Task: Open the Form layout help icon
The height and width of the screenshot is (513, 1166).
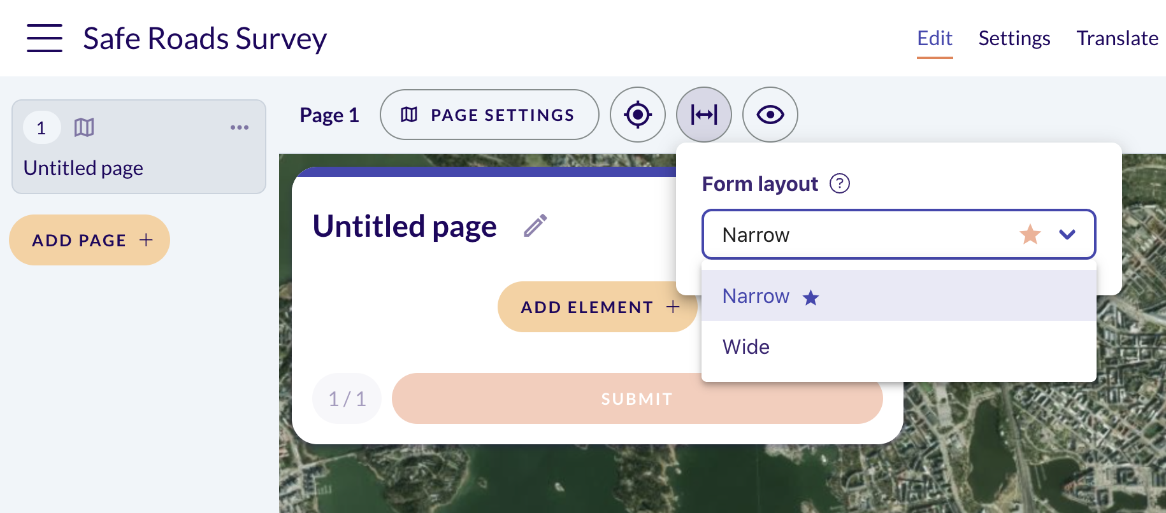Action: (x=840, y=184)
